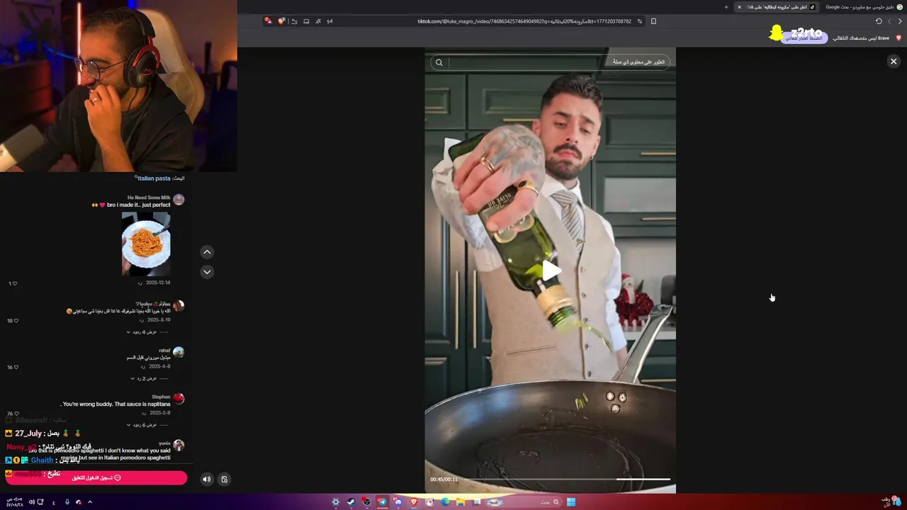Open the Windows Start menu
The width and height of the screenshot is (907, 510).
pos(571,502)
